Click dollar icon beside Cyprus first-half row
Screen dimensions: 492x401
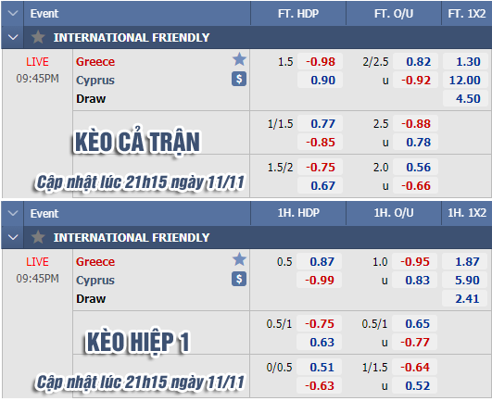pos(239,279)
